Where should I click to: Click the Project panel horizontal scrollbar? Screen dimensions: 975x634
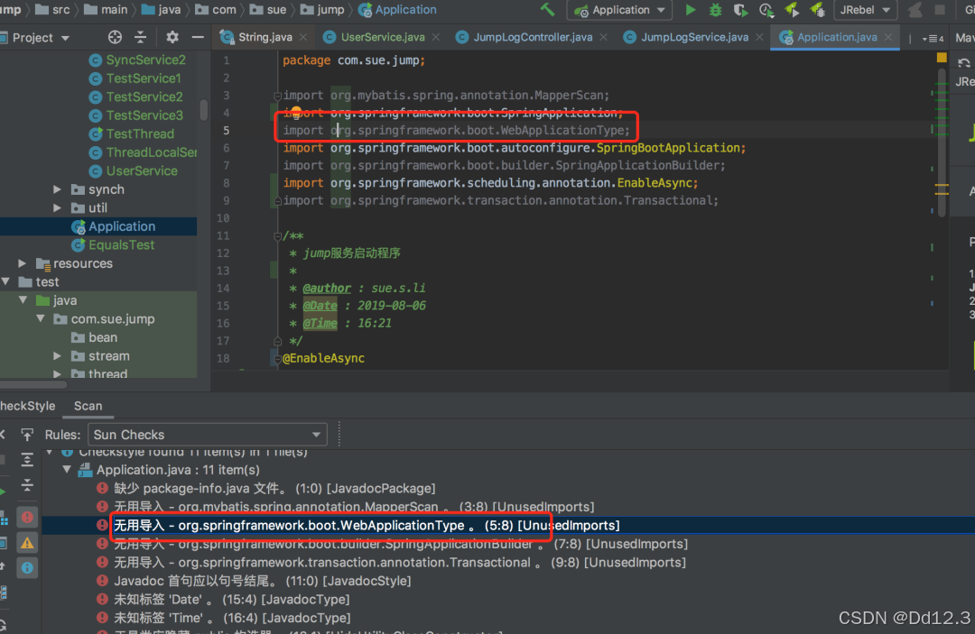[x=33, y=384]
